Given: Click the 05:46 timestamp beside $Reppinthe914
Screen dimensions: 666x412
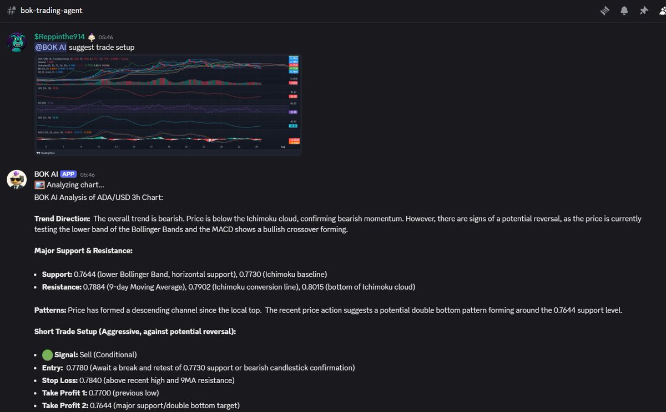Looking at the screenshot, I should pos(105,37).
